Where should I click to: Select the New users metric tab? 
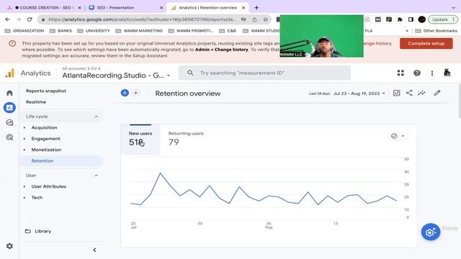[x=140, y=140]
